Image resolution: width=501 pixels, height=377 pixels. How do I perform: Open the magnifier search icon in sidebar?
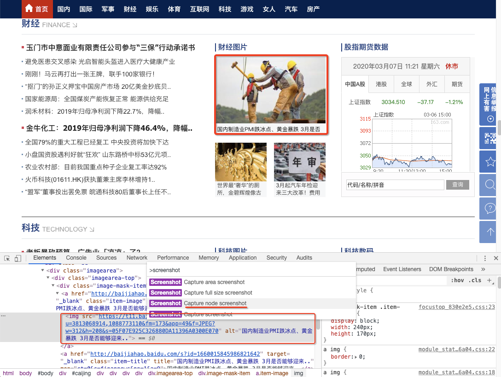click(x=488, y=185)
